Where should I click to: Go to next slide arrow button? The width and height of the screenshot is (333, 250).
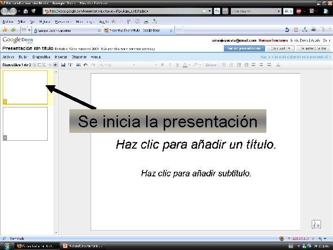pyautogui.click(x=55, y=65)
